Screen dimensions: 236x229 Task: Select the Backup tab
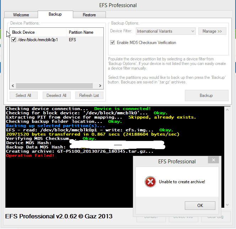55,14
